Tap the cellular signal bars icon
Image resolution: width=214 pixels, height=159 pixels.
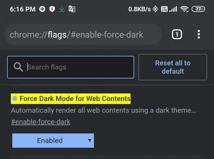(x=173, y=9)
